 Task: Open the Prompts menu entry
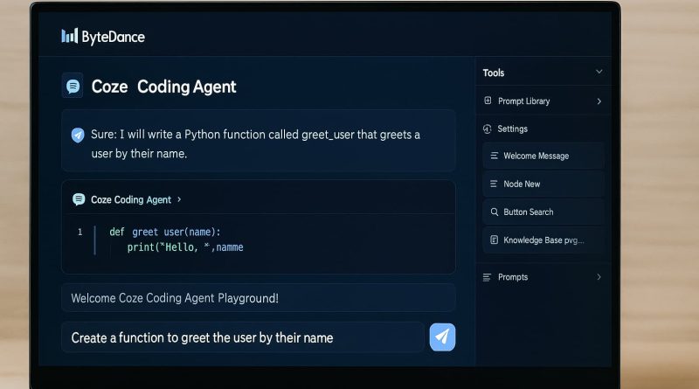(x=543, y=277)
